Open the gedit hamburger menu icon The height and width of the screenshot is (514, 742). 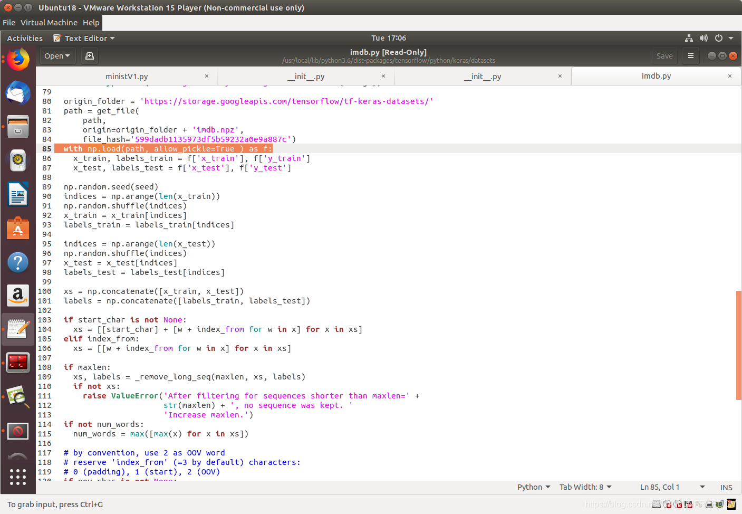691,56
